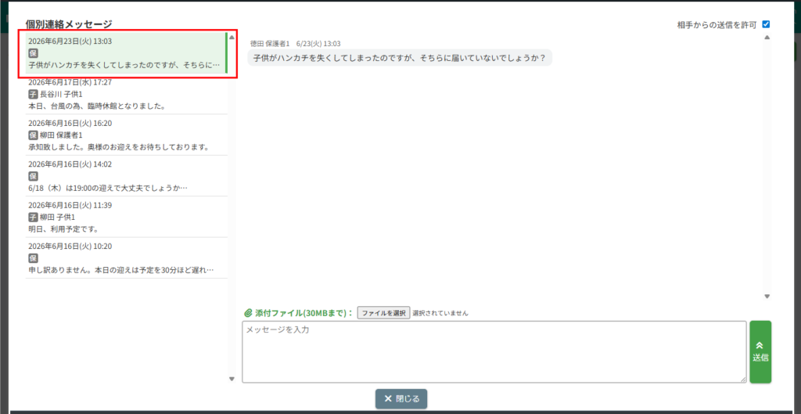Screen dimensions: 801x414
Task: Click the paperclip attachment icon
Action: [x=248, y=312]
